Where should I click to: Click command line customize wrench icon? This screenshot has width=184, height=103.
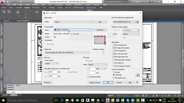click(5, 90)
